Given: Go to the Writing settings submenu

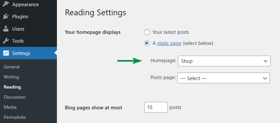Looking at the screenshot, I should (11, 77).
